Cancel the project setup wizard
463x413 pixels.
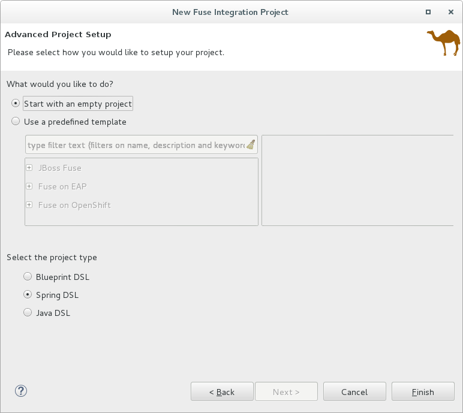[x=354, y=392]
